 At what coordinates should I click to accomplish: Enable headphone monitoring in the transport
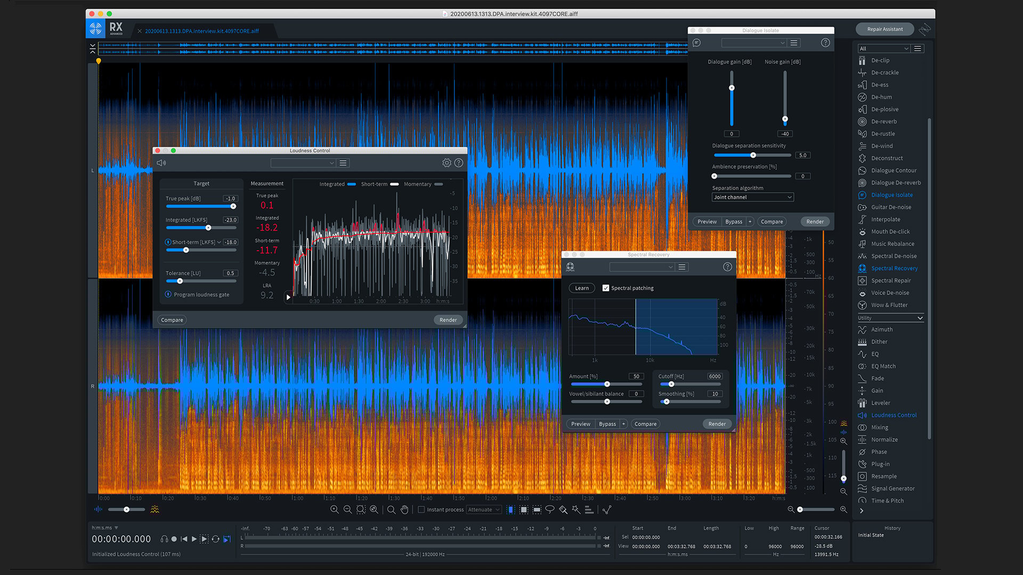pyautogui.click(x=164, y=539)
